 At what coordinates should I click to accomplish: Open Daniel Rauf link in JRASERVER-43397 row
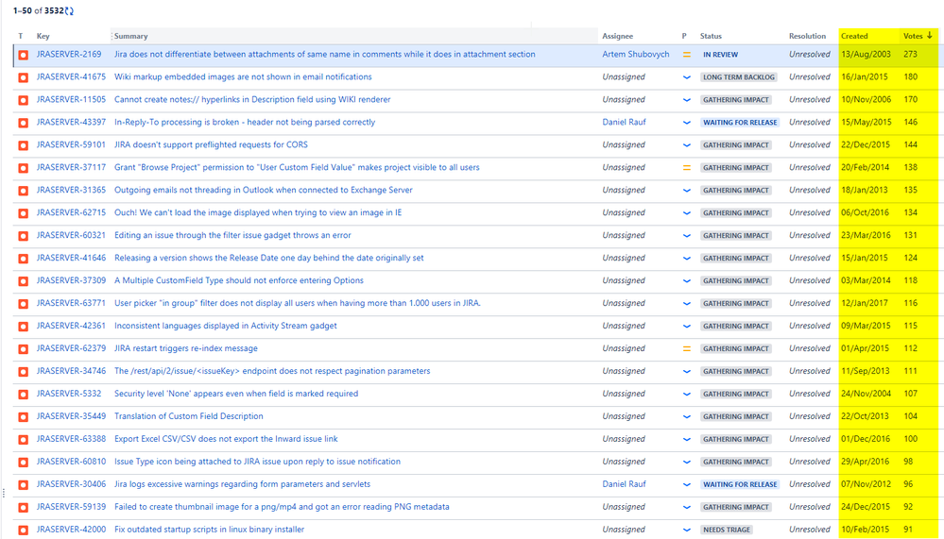pyautogui.click(x=624, y=122)
